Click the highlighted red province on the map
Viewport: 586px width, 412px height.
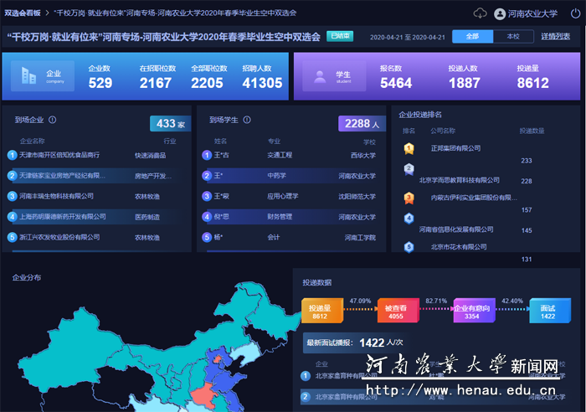204,394
